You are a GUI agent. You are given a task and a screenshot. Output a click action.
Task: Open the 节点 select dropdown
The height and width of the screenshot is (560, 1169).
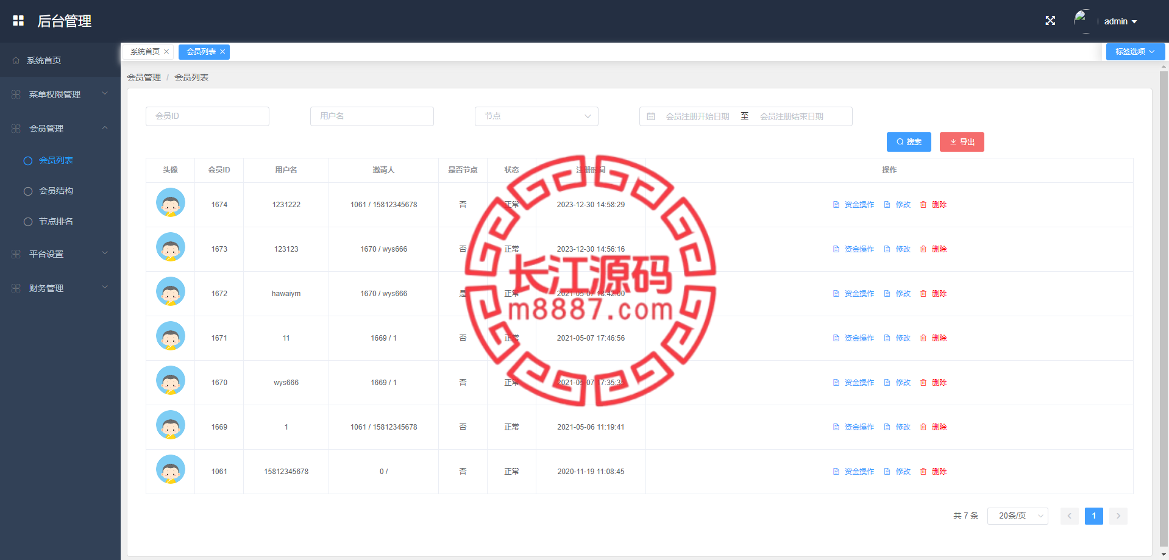point(536,116)
